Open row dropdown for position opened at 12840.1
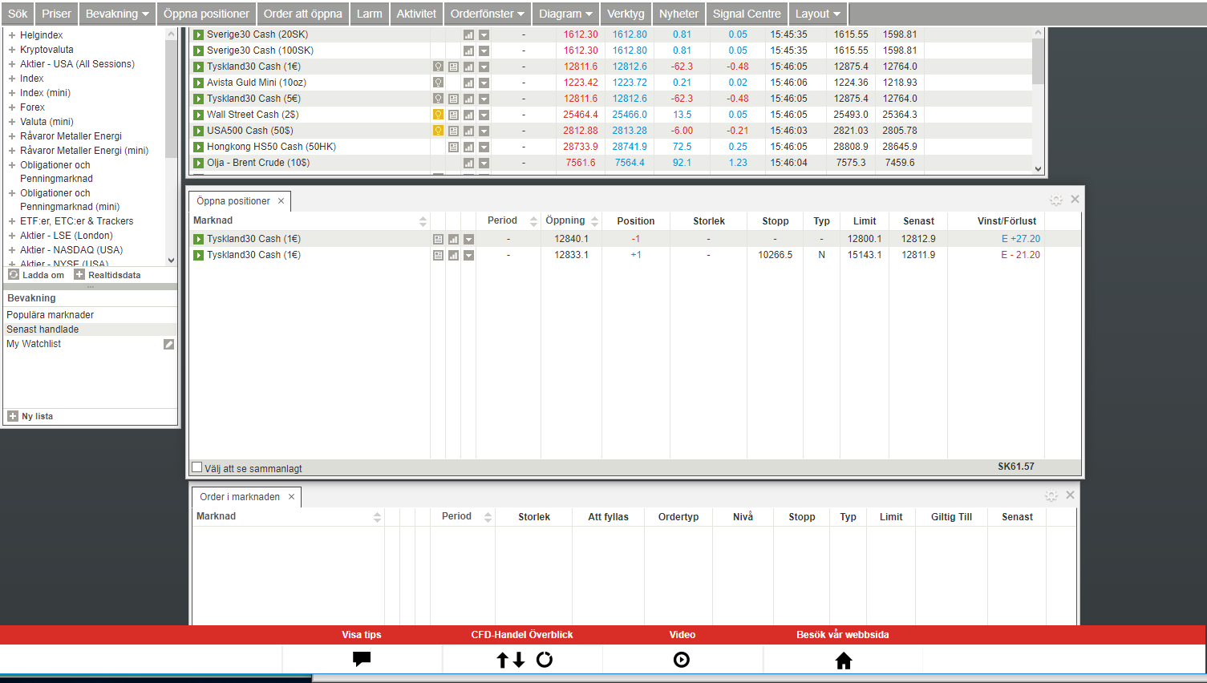This screenshot has height=683, width=1207. tap(468, 239)
